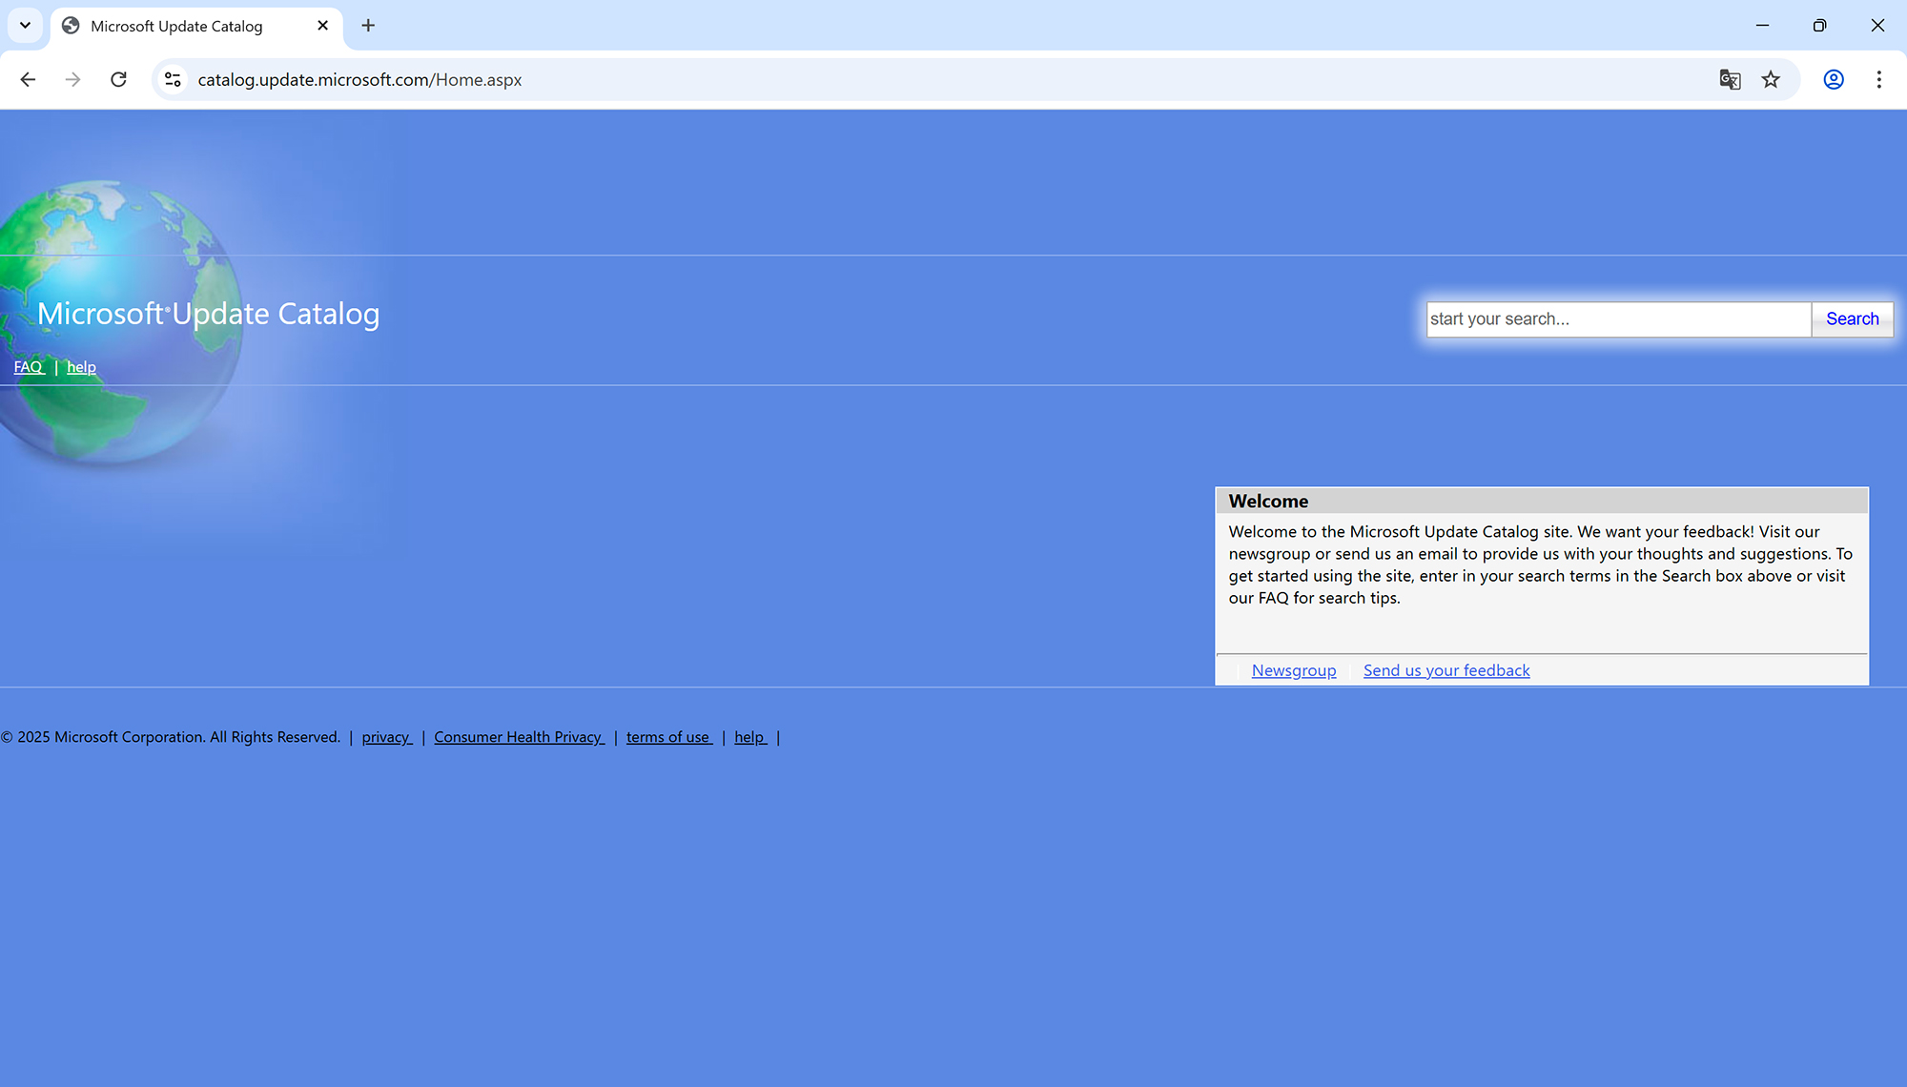The width and height of the screenshot is (1907, 1087).
Task: Open the terms of use link
Action: (x=668, y=737)
